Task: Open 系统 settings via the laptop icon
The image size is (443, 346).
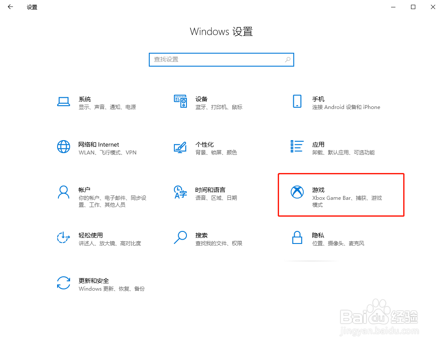Action: pos(64,101)
